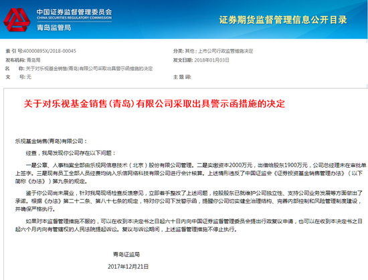Click the paragraph starting 一是公章、人事档案

tap(191, 173)
